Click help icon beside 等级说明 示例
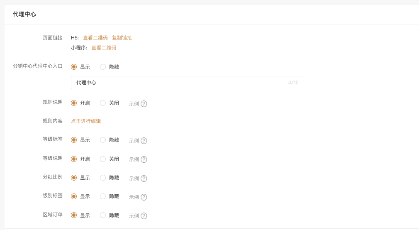Viewport: 419px width, 230px height. tap(144, 159)
